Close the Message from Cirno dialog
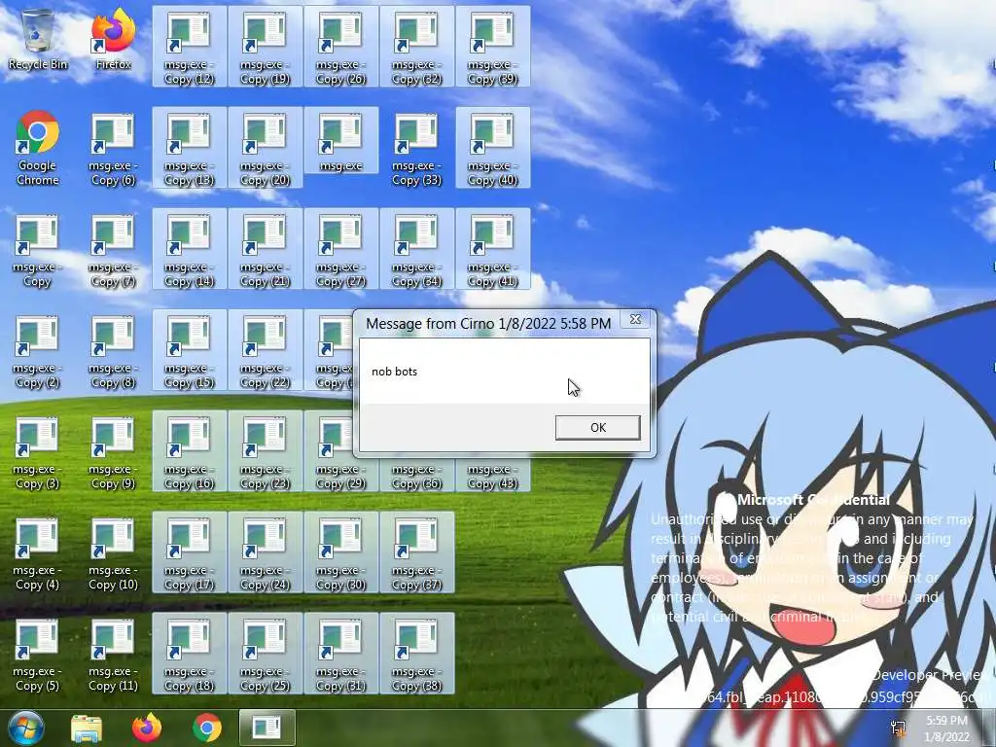The image size is (996, 747). click(x=635, y=319)
